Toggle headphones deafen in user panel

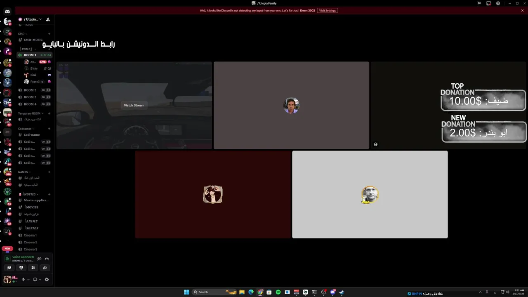[x=35, y=279]
